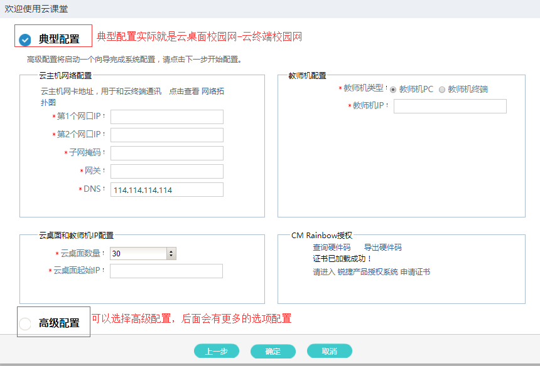Switch teacher machine type to 教师机终端
This screenshot has height=366, width=540.
[x=442, y=90]
